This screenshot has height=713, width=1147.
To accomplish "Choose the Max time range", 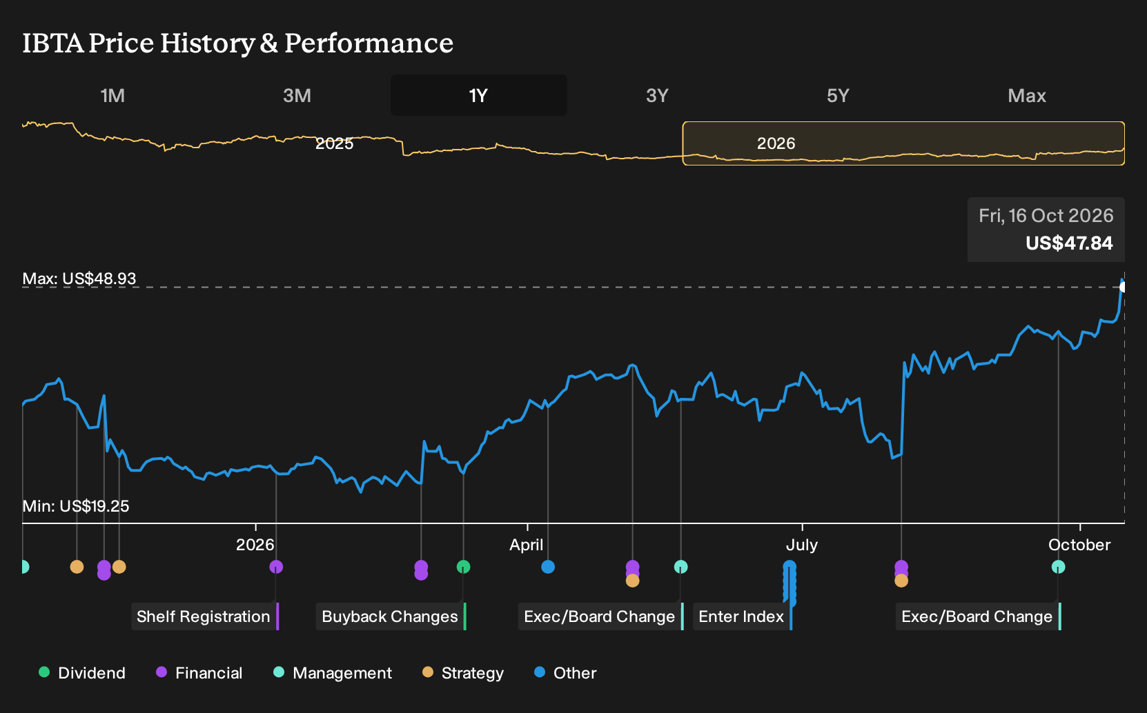I will coord(1027,95).
